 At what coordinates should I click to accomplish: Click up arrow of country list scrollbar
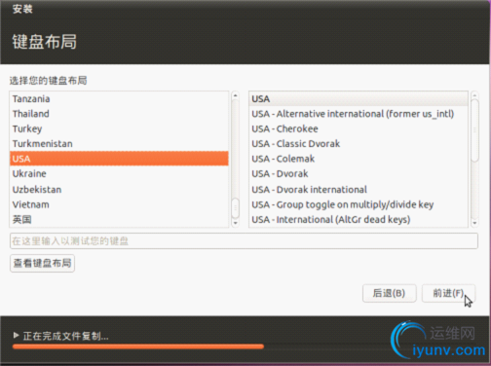236,95
